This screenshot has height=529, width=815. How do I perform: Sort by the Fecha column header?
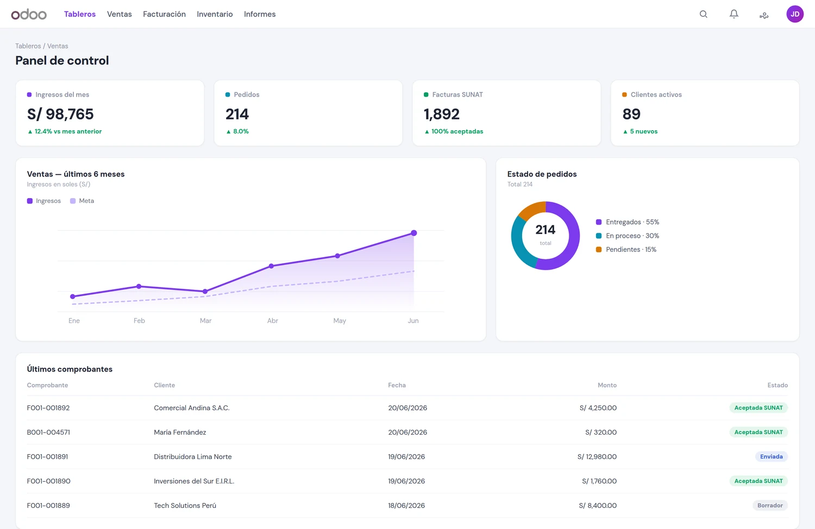click(x=397, y=385)
